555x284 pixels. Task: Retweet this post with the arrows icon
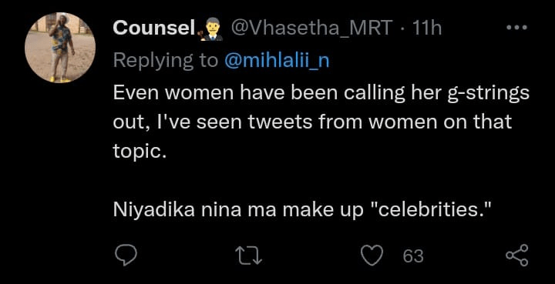coord(249,256)
